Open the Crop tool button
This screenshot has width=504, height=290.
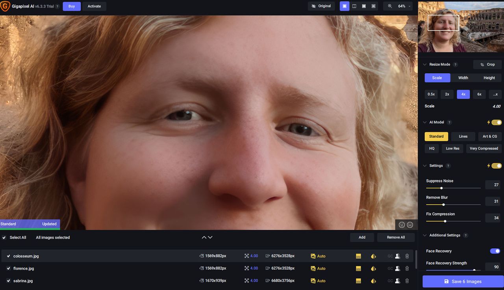click(x=487, y=64)
